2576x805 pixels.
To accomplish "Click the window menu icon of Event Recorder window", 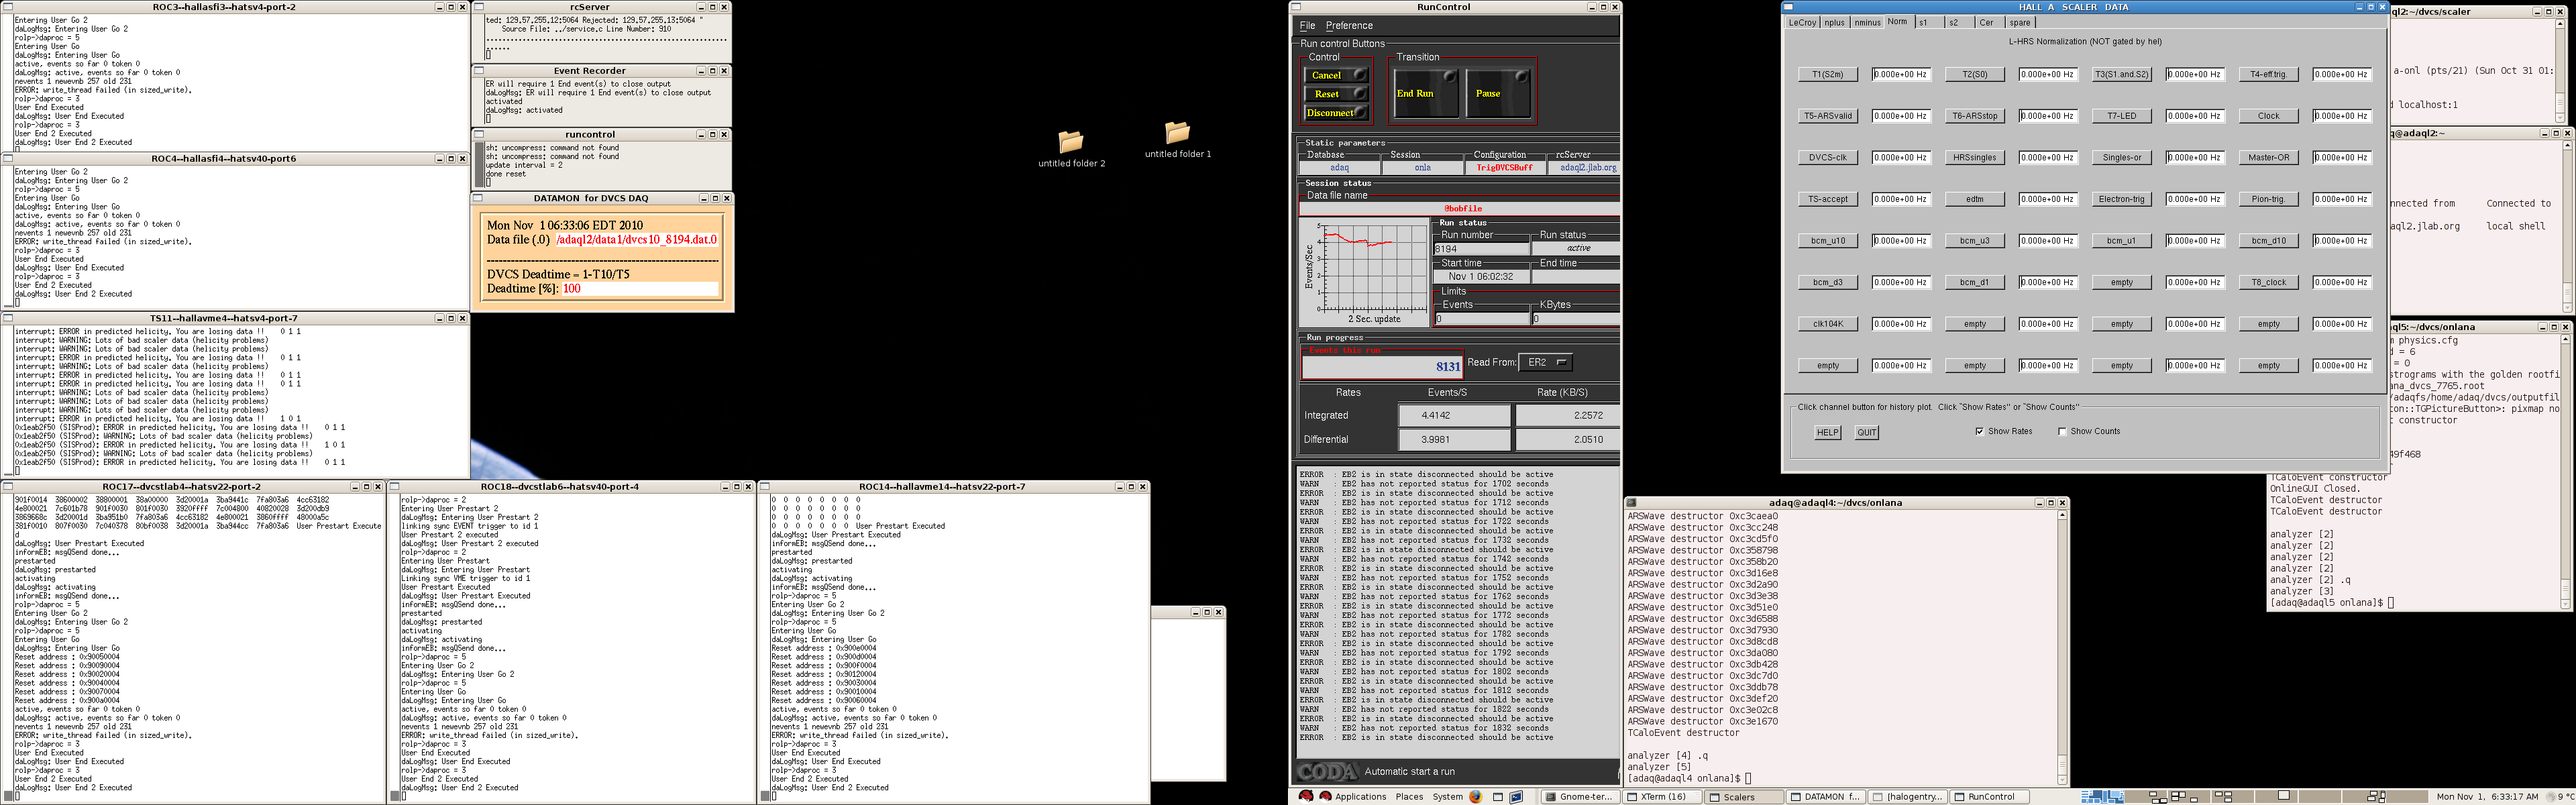I will coord(479,71).
